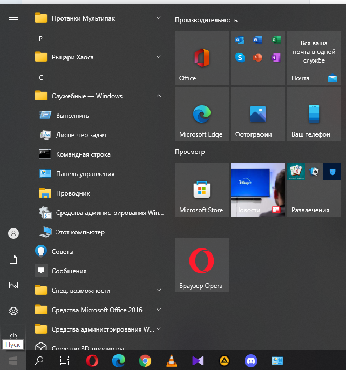Open the Новости news tile
This screenshot has height=370, width=346.
tap(258, 190)
